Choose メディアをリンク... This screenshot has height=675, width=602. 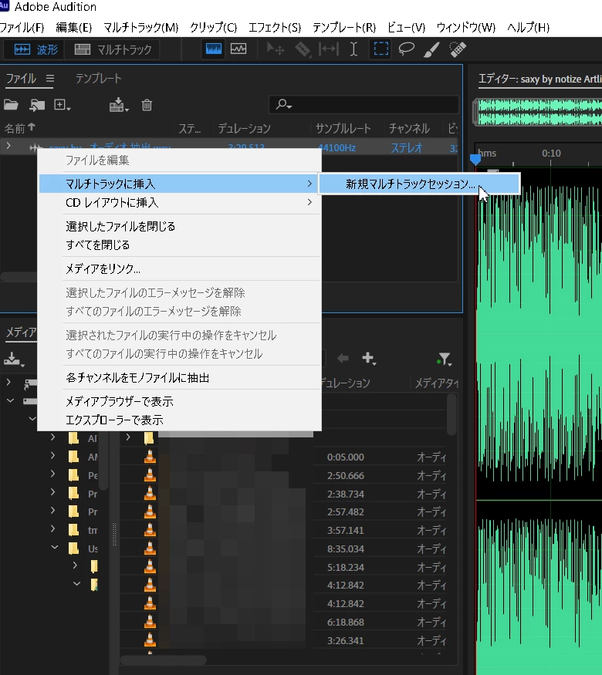(179, 269)
